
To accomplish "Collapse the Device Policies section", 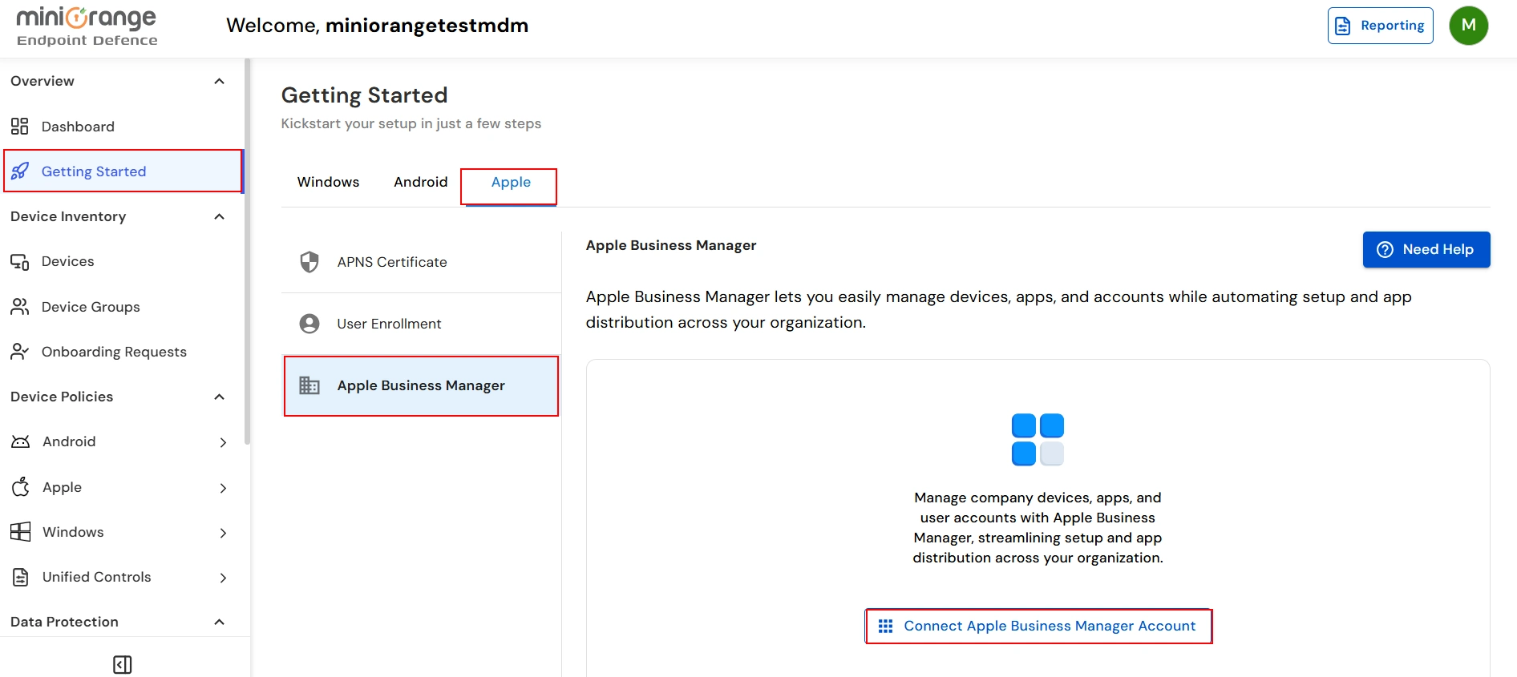I will point(219,397).
